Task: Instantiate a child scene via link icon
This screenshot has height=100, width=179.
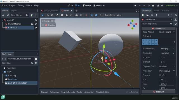Action: click(x=8, y=15)
